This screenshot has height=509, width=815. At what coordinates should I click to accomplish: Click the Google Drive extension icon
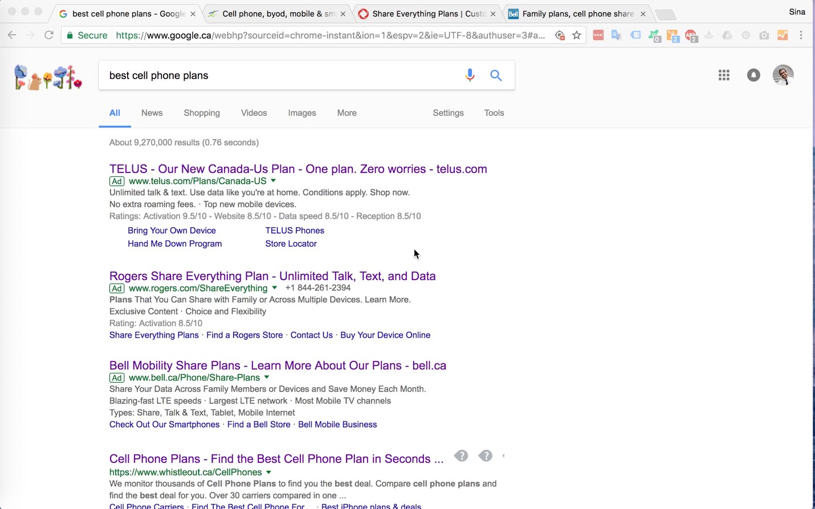(727, 35)
